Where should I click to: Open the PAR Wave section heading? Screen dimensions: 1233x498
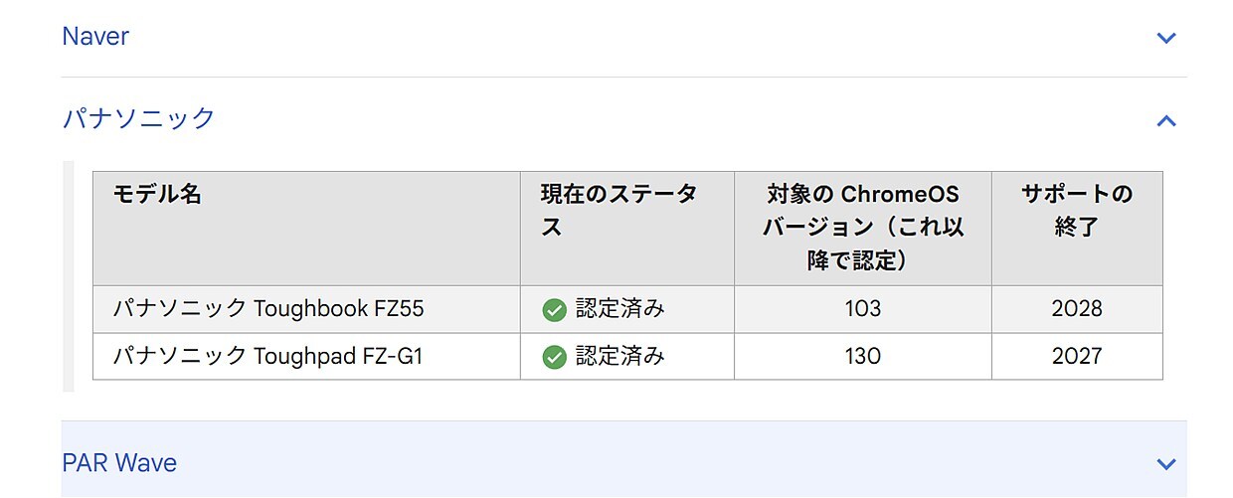(119, 463)
